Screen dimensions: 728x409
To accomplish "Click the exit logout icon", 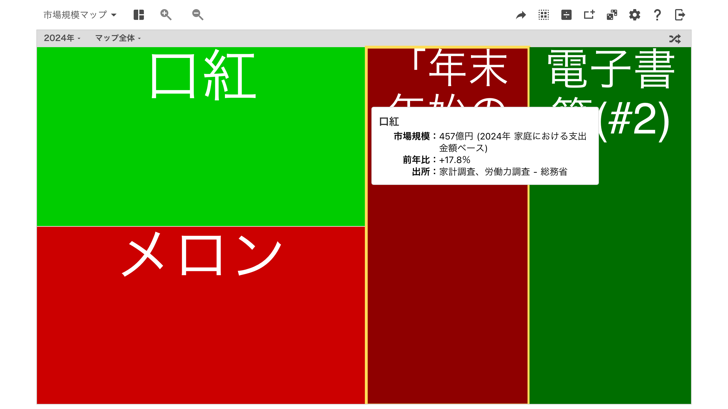I will tap(680, 15).
